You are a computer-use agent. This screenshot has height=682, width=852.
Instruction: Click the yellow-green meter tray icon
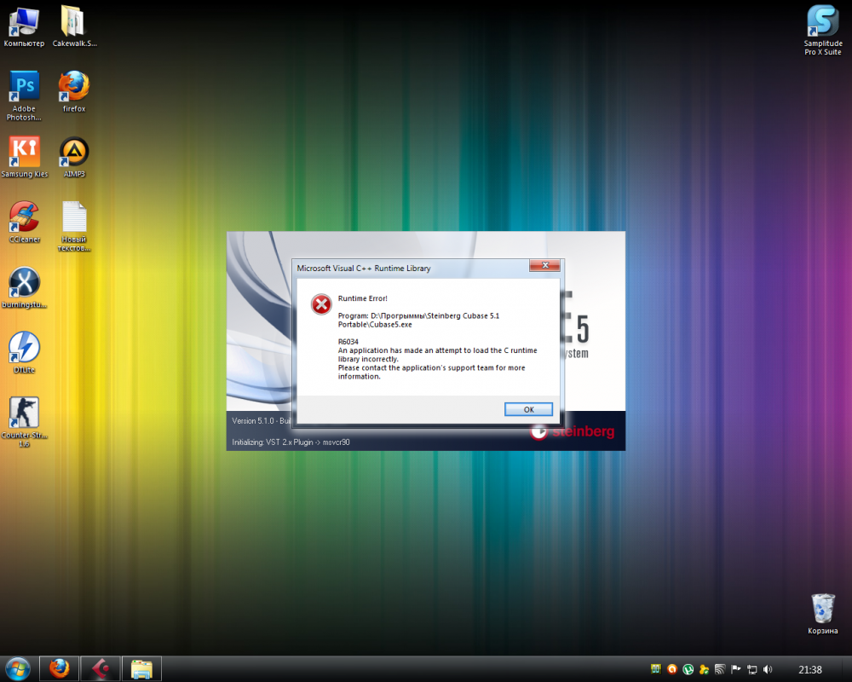pyautogui.click(x=656, y=669)
